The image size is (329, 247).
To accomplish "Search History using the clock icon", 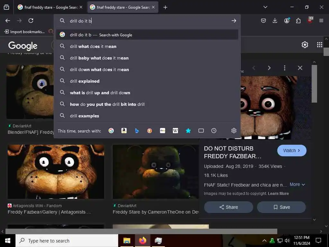I will [214, 131].
